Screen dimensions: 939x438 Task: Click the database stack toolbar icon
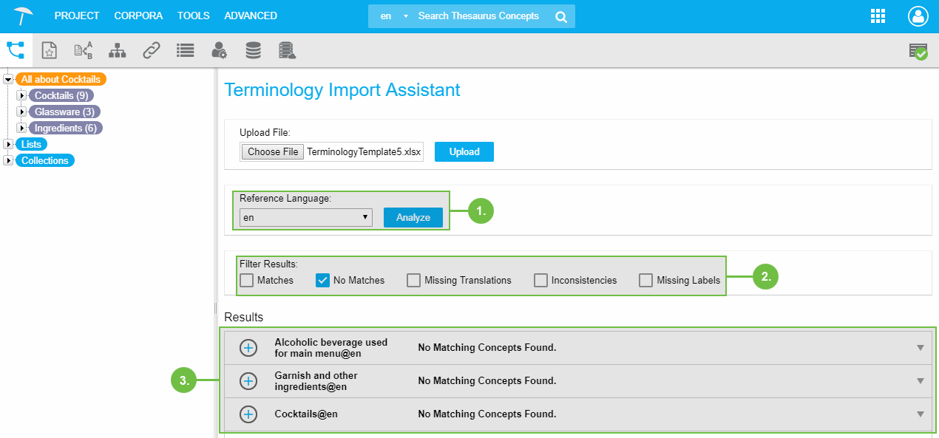[253, 50]
